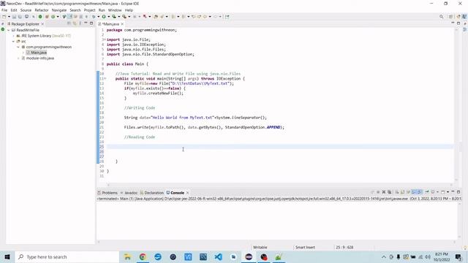Image resolution: width=468 pixels, height=263 pixels.
Task: Click the Save All toolbar icon
Action: pyautogui.click(x=20, y=17)
